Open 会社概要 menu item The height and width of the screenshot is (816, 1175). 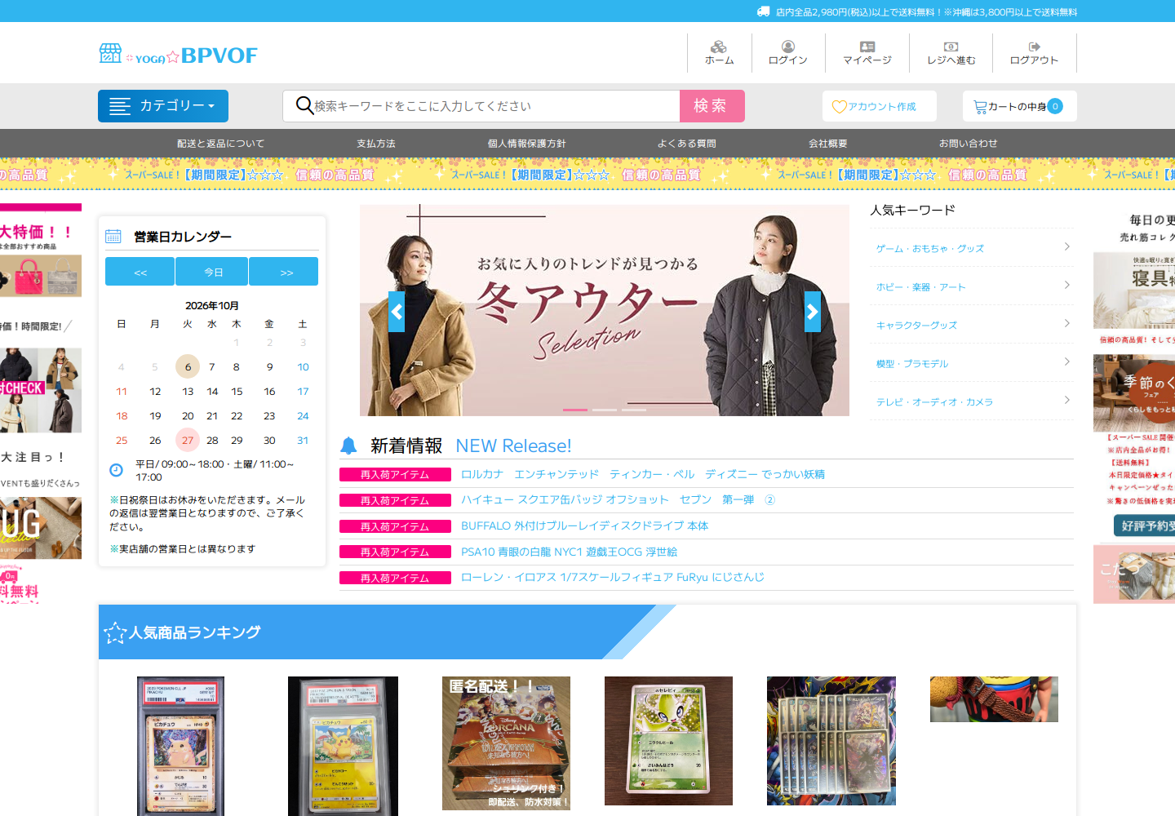pos(828,144)
